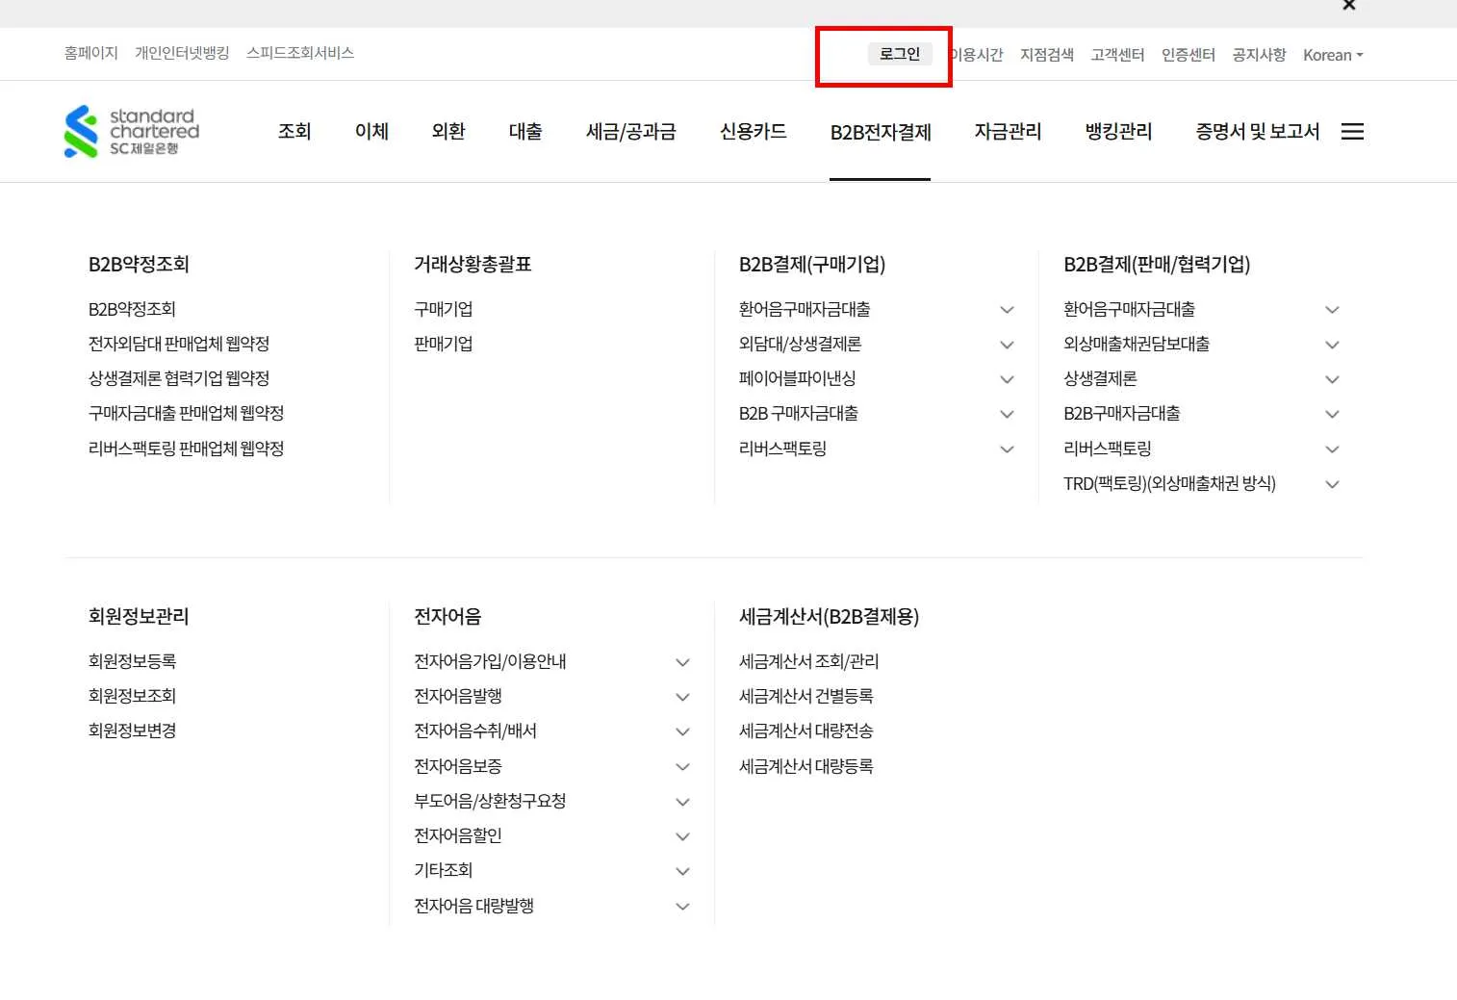The image size is (1457, 1000).
Task: Select the B2B전자결제 main menu
Action: 881,132
